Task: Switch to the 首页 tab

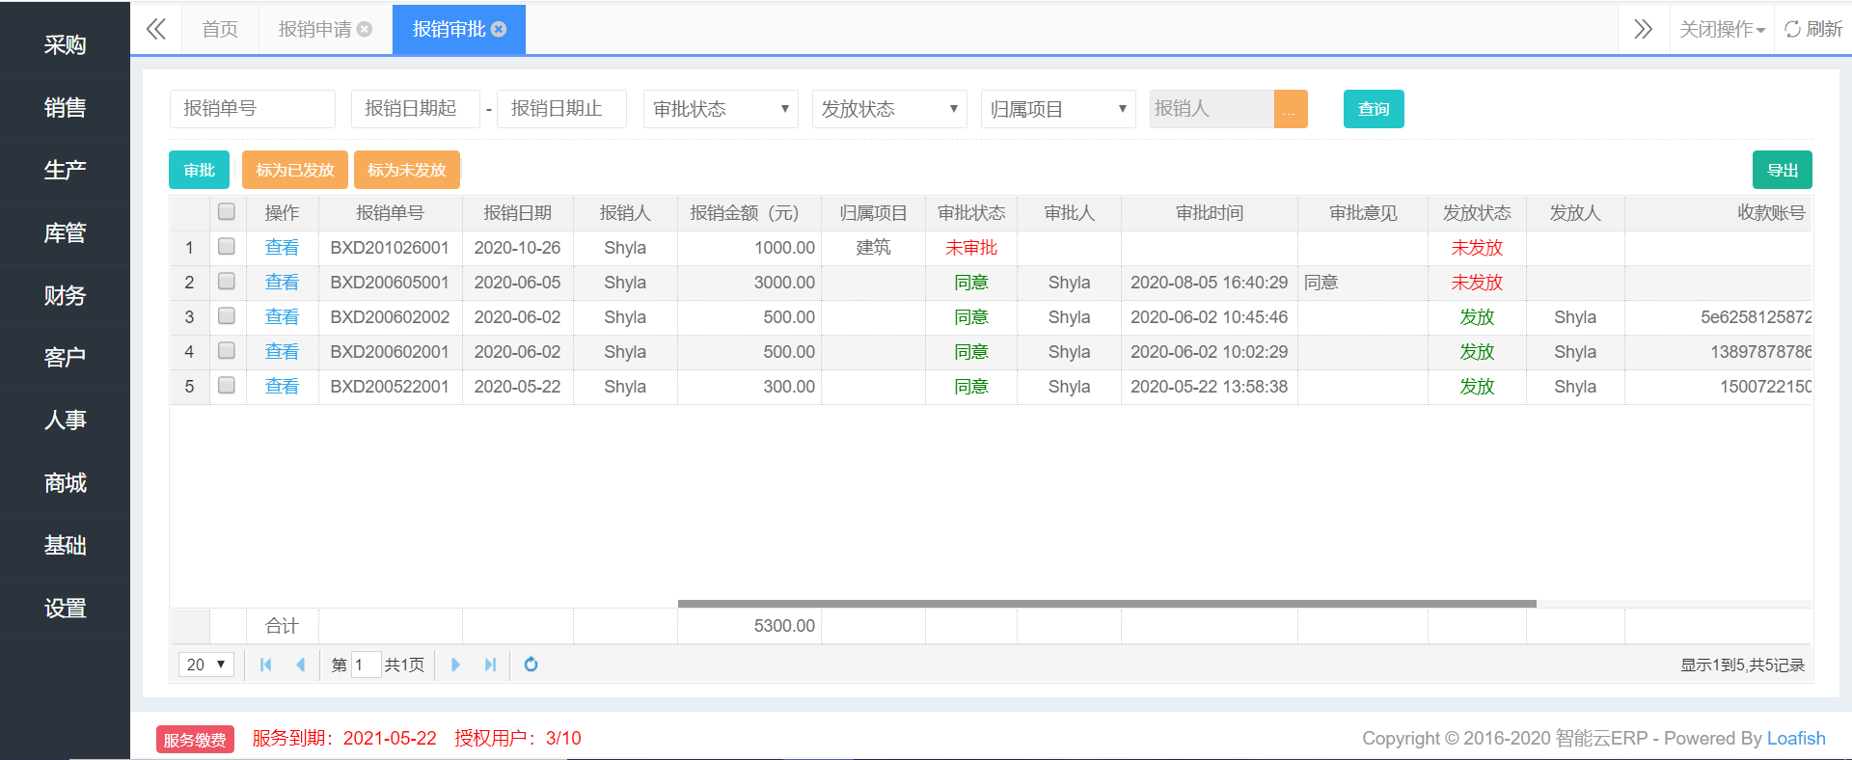Action: (220, 29)
